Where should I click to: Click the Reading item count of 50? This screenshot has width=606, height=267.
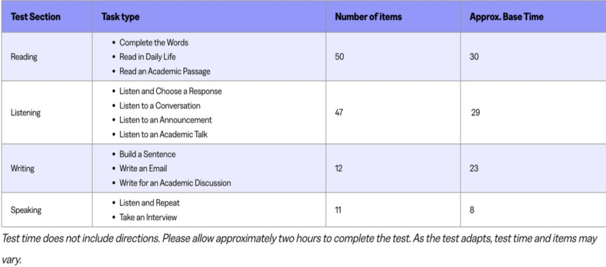pyautogui.click(x=339, y=57)
